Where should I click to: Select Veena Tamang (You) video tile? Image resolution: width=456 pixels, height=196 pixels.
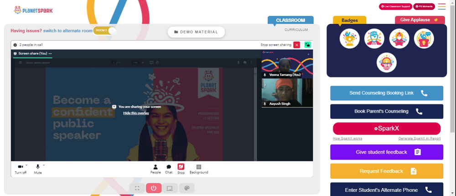[287, 64]
